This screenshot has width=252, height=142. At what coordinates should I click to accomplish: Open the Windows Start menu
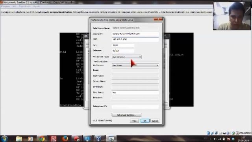(4, 138)
